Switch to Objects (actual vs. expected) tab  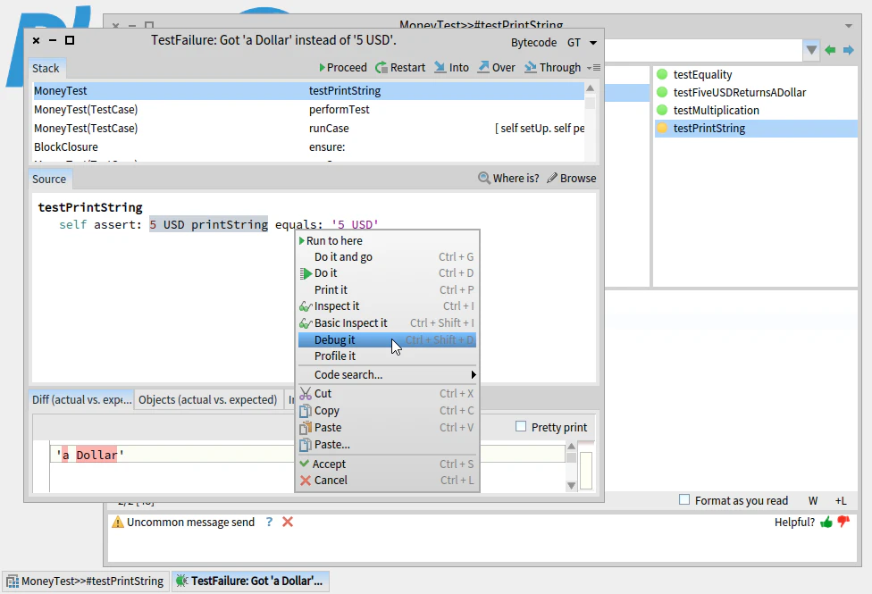click(208, 400)
